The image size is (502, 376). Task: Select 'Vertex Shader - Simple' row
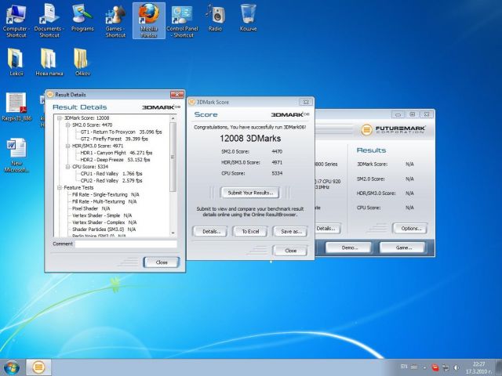click(x=102, y=215)
